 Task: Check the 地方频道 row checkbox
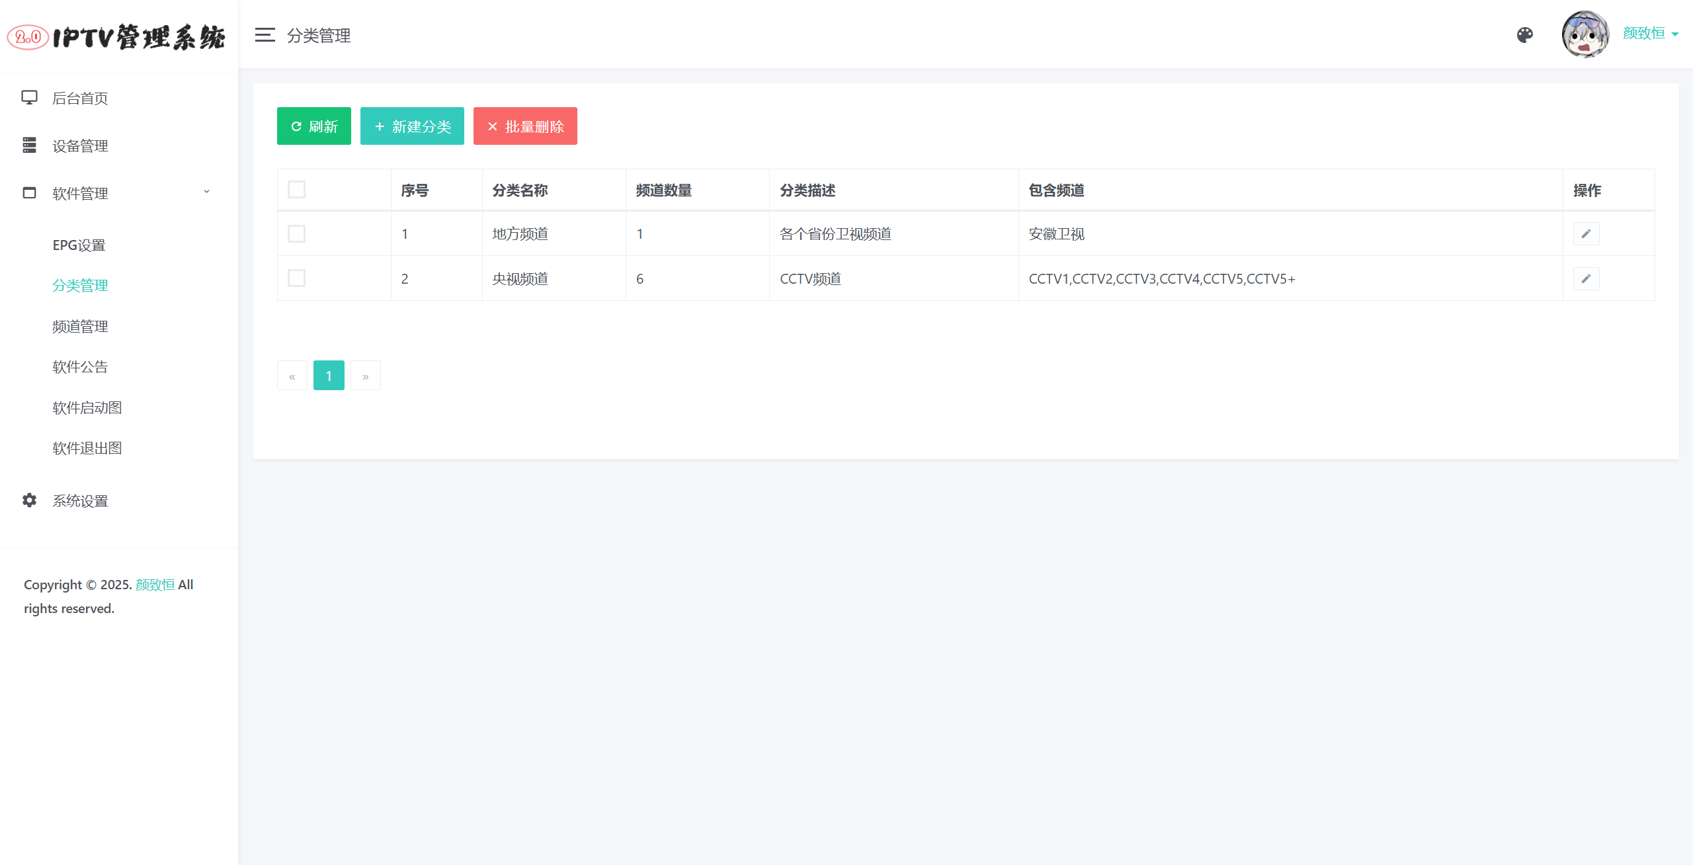pos(296,233)
